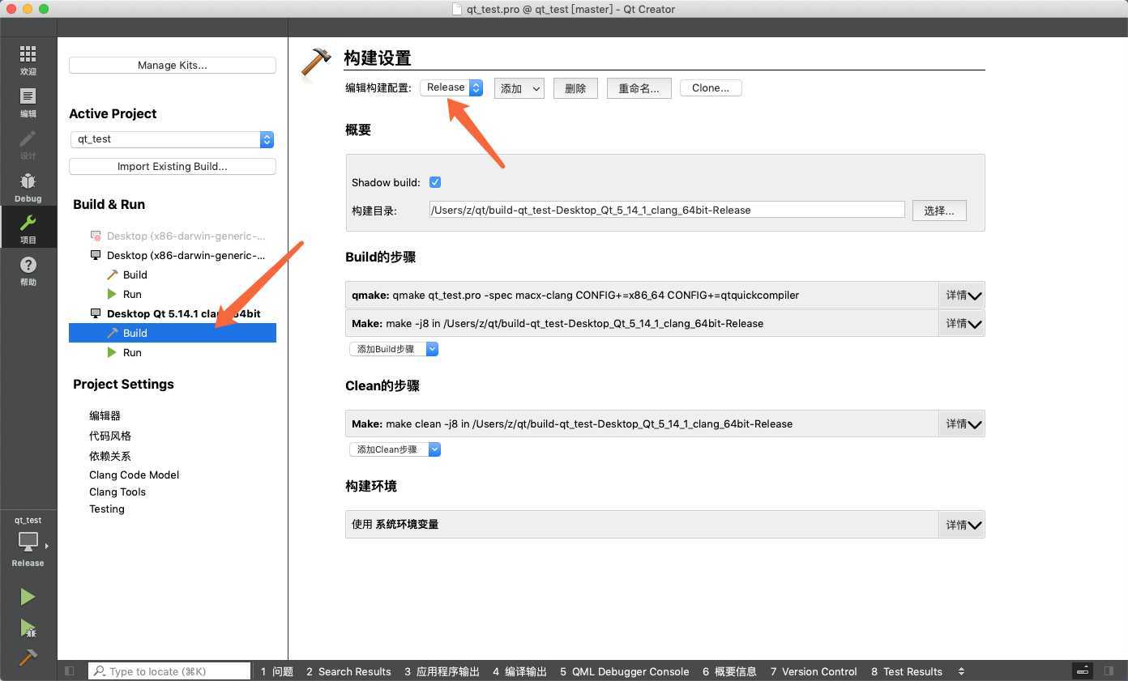The width and height of the screenshot is (1128, 681).
Task: Open the 欢迎 (Welcome) mode icon
Action: [28, 60]
